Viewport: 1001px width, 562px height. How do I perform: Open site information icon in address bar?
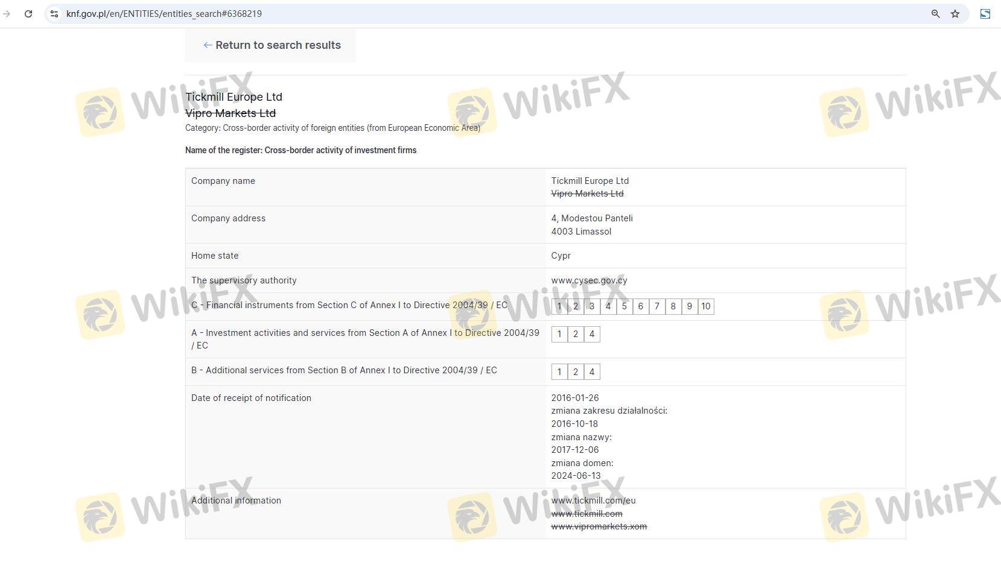tap(54, 14)
